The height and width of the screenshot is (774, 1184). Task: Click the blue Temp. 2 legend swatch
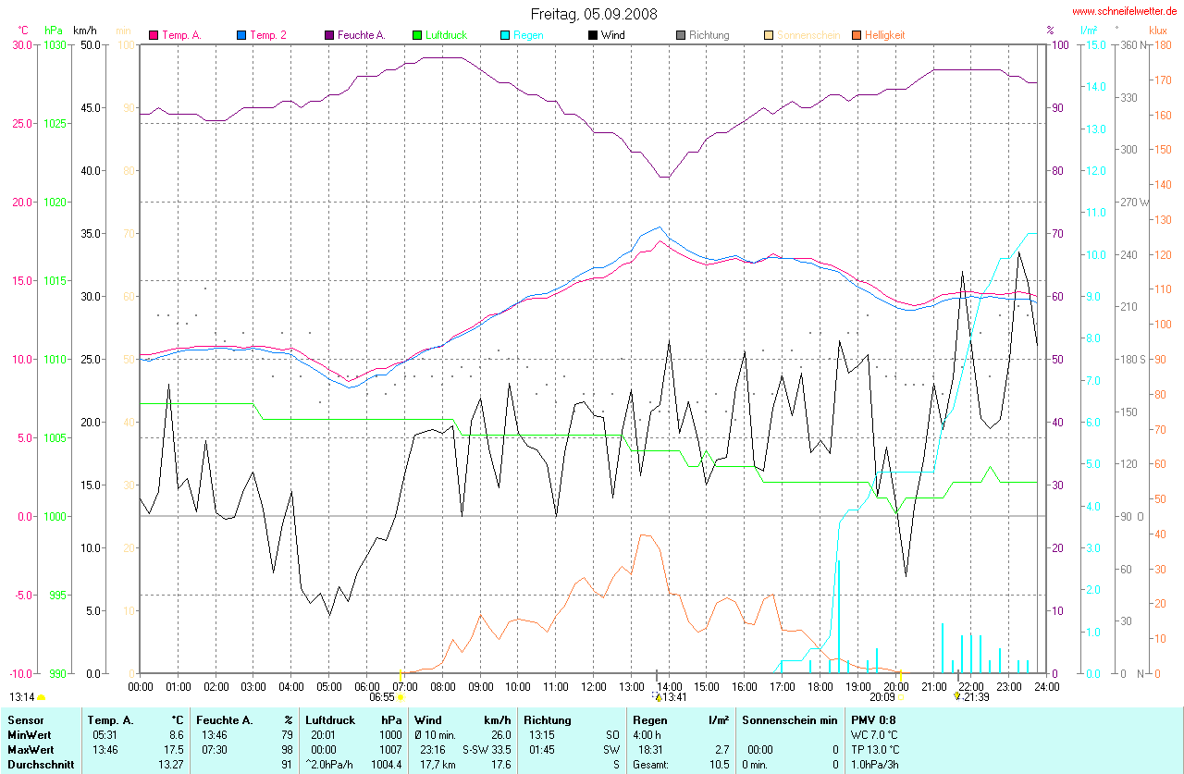(242, 35)
